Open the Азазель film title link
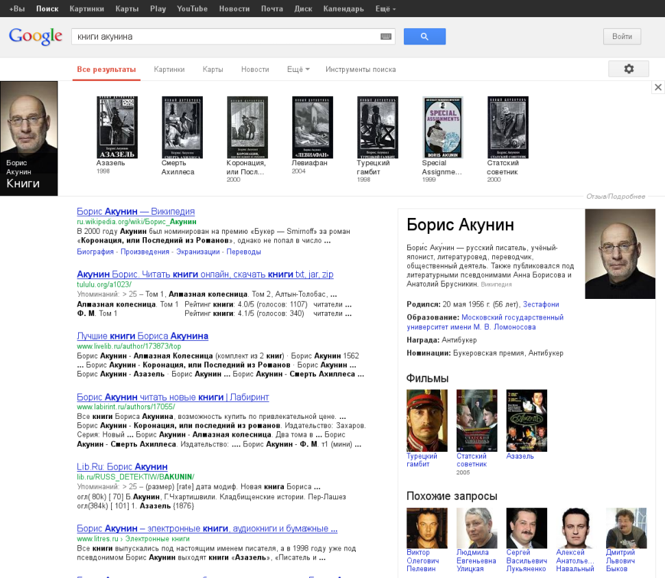Image resolution: width=665 pixels, height=578 pixels. (520, 456)
